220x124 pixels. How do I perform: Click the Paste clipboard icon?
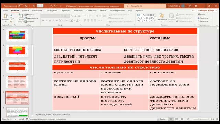6,16
